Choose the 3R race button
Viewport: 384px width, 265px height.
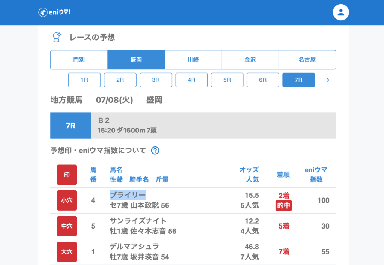156,80
